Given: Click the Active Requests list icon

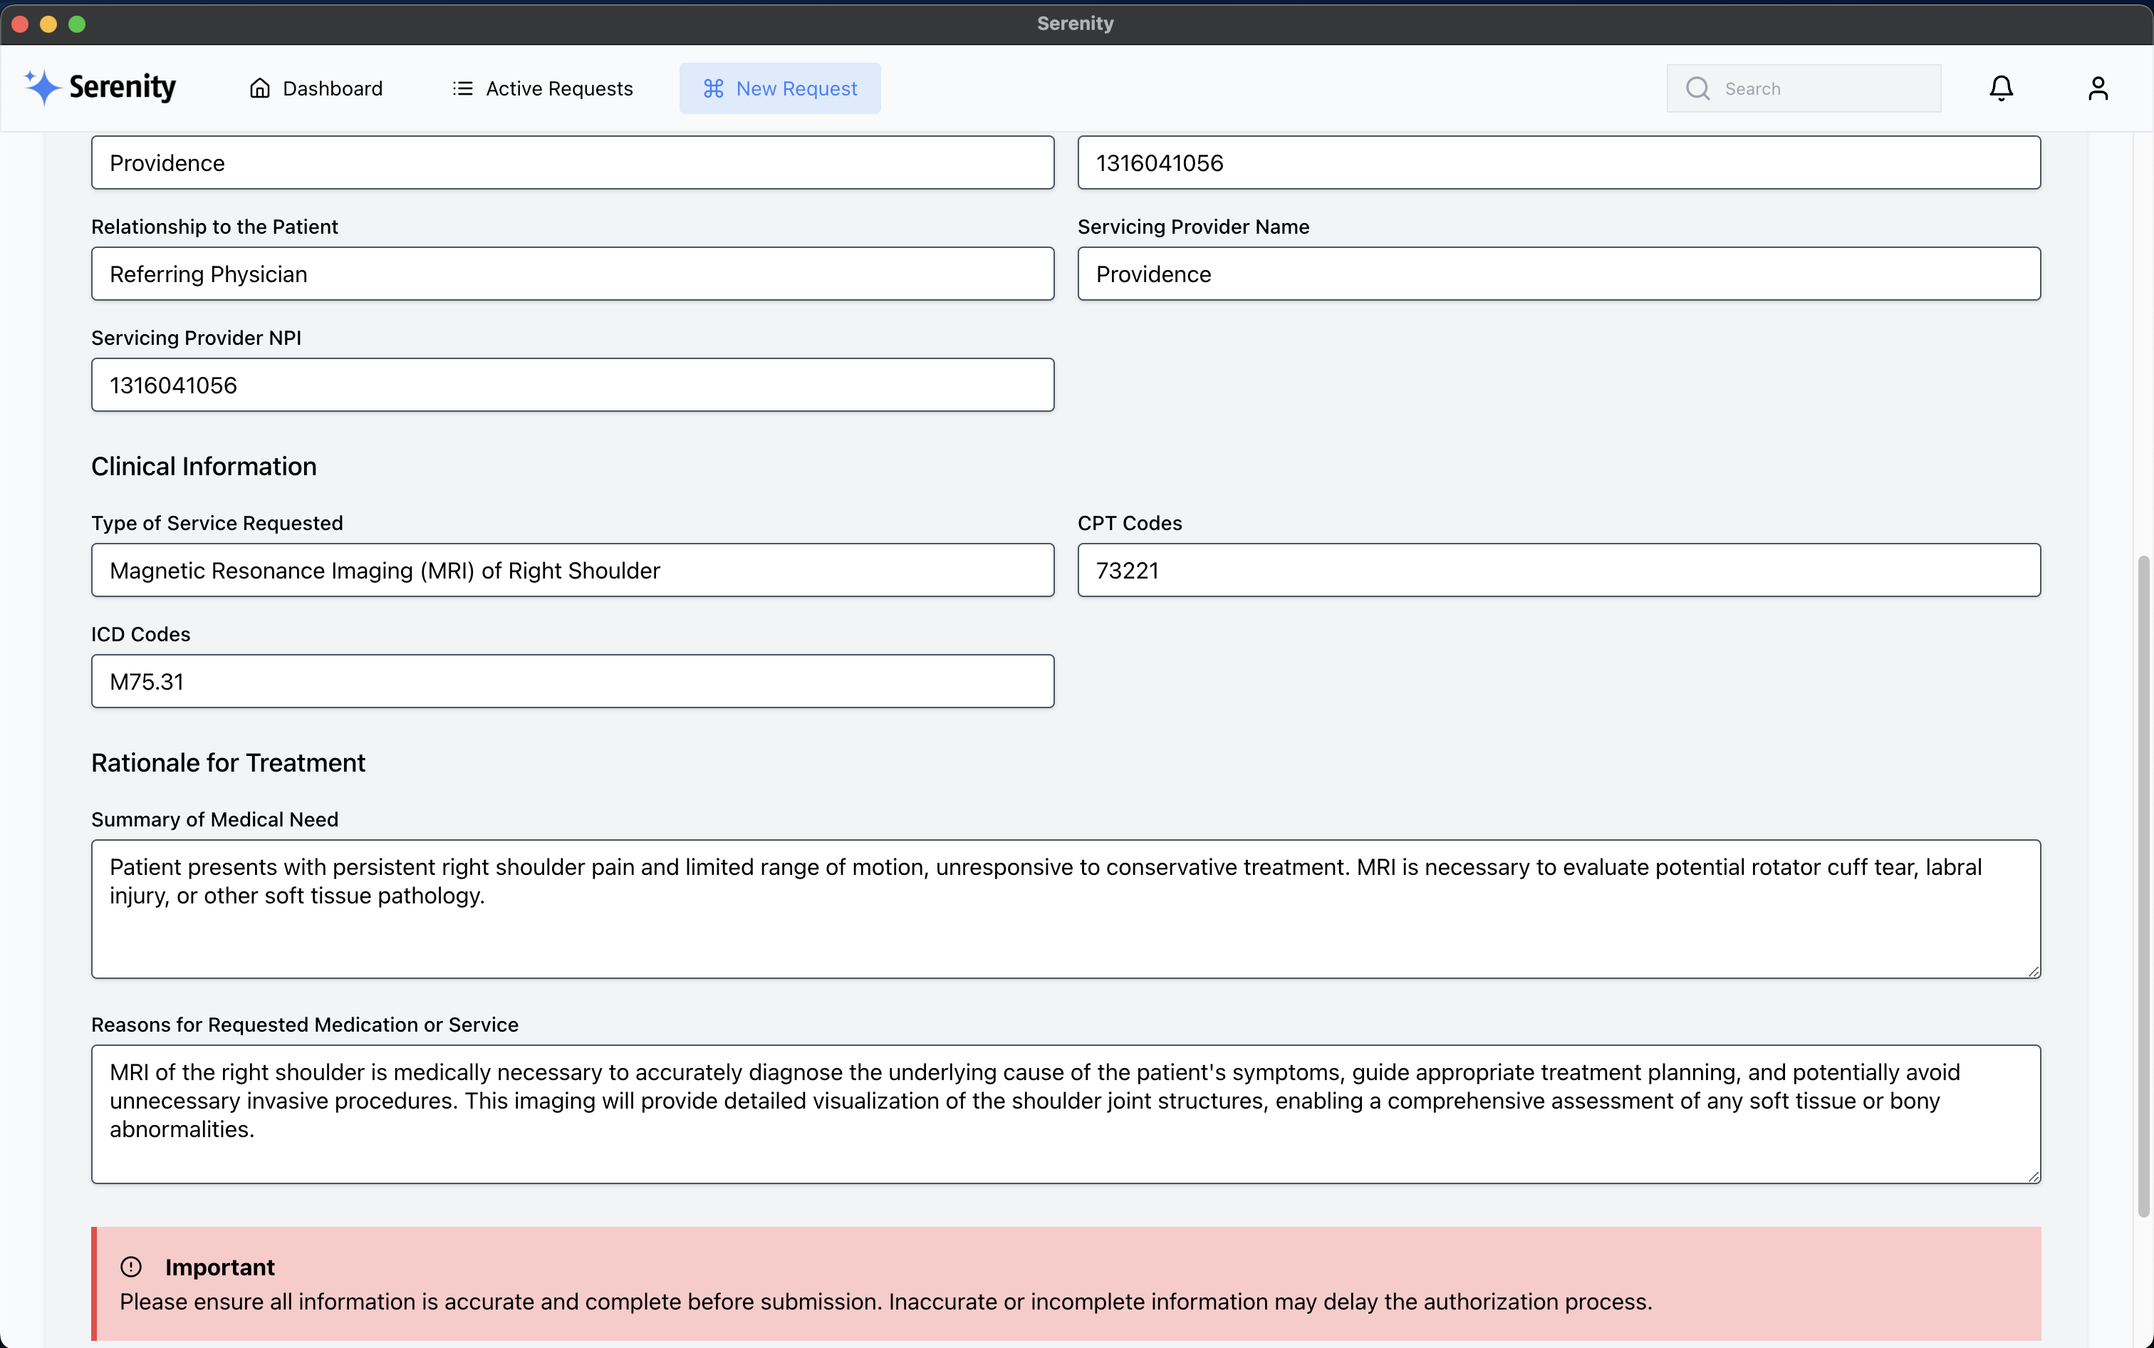Looking at the screenshot, I should click(x=462, y=88).
